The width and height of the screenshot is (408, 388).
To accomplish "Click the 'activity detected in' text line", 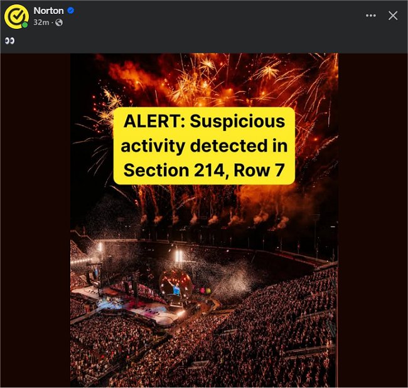I will click(x=204, y=146).
